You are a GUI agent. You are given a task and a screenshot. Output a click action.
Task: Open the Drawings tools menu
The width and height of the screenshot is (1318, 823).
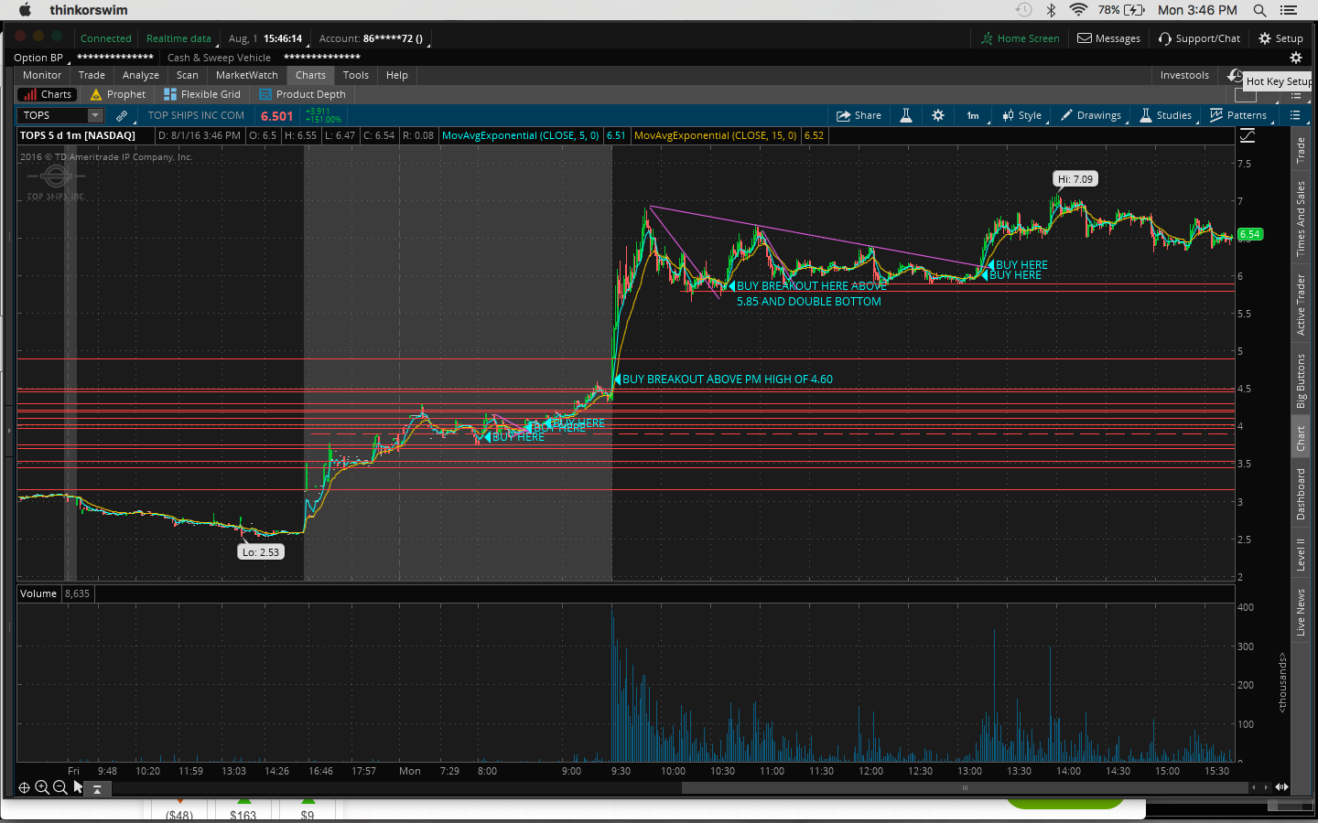coord(1091,115)
